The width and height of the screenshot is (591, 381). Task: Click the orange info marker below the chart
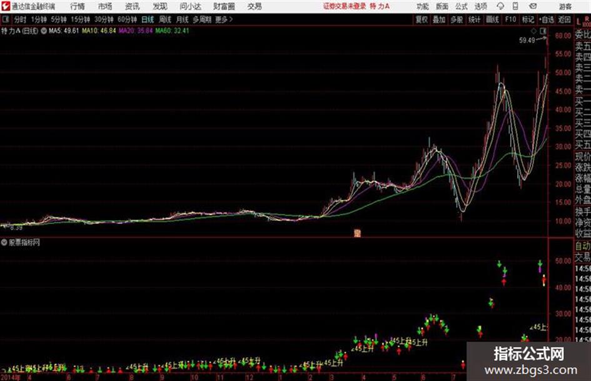(357, 233)
